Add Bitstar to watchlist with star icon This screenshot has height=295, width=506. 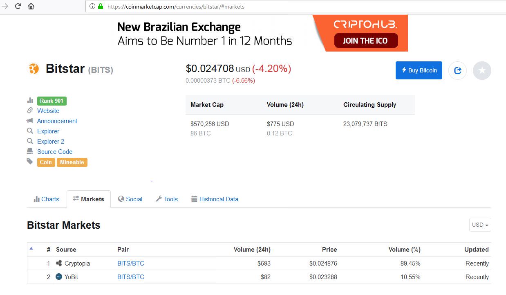click(482, 70)
